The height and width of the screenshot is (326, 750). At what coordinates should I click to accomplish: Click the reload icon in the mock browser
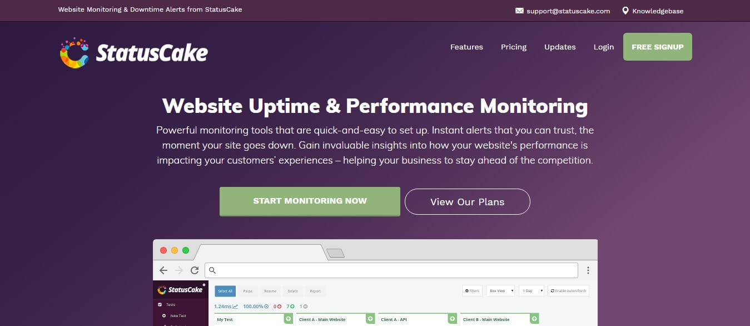click(195, 270)
